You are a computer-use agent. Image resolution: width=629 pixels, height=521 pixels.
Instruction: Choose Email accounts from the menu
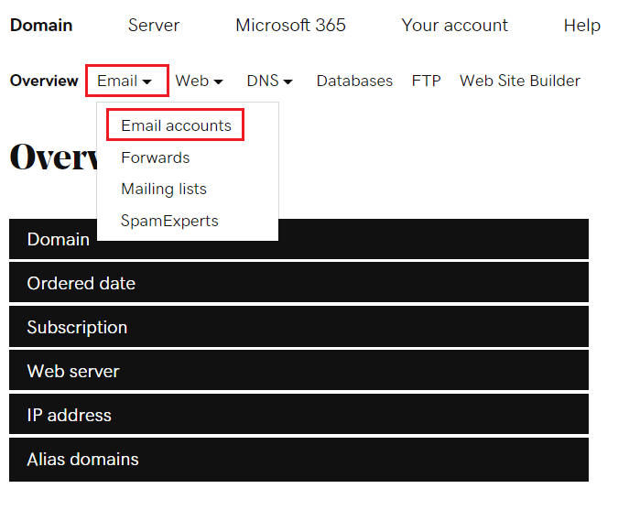(x=176, y=125)
